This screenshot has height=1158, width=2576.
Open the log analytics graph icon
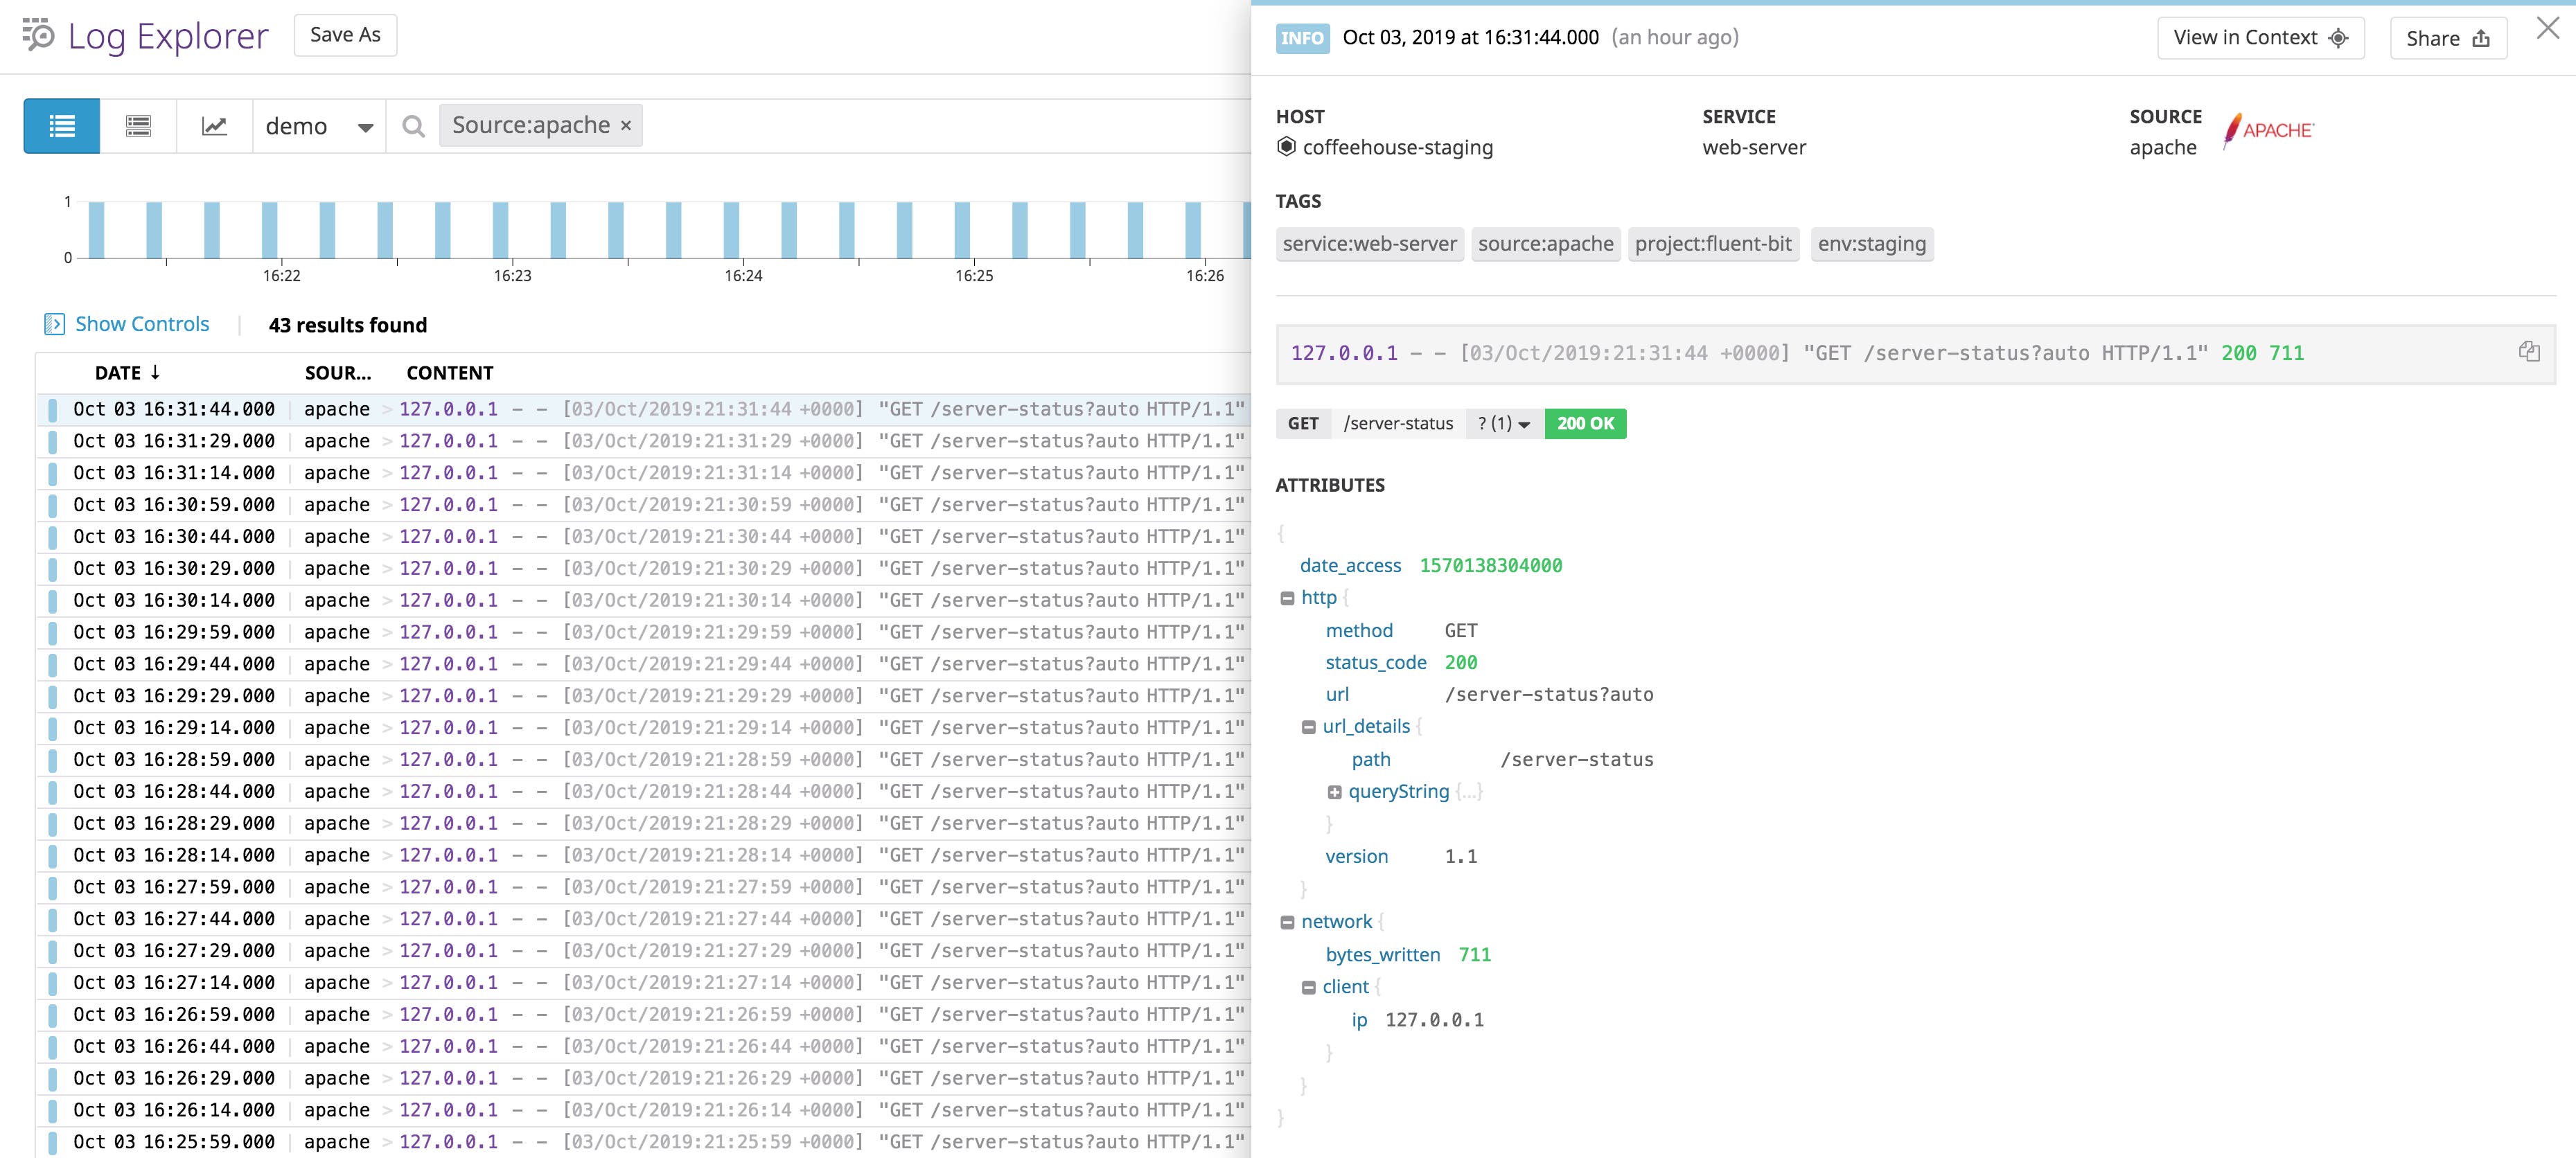[x=214, y=125]
